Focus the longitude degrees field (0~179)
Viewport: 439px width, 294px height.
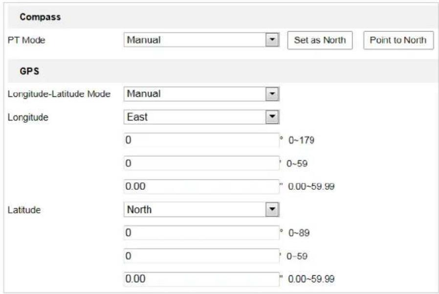point(201,140)
